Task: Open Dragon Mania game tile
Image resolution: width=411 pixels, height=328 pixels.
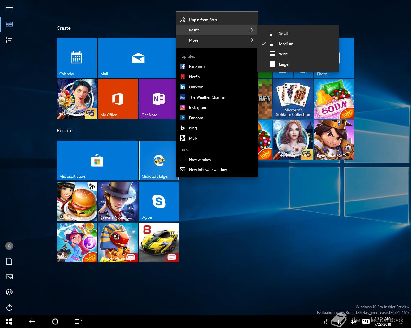Action: click(118, 242)
